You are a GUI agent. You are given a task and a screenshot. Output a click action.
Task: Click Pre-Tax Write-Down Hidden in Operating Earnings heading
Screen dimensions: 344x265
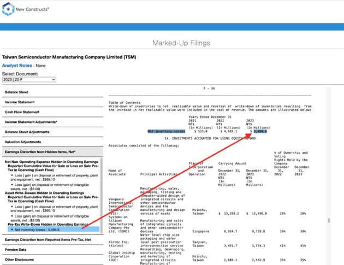[x=48, y=225]
